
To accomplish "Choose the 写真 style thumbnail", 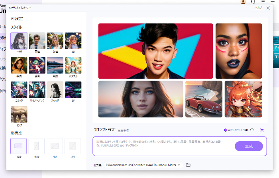I will (x=19, y=65).
